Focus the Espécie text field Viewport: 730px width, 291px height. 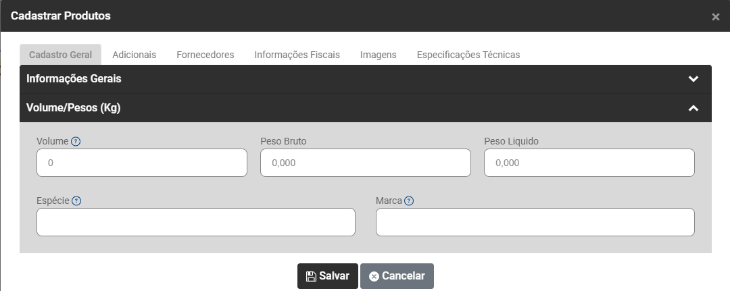coord(195,222)
